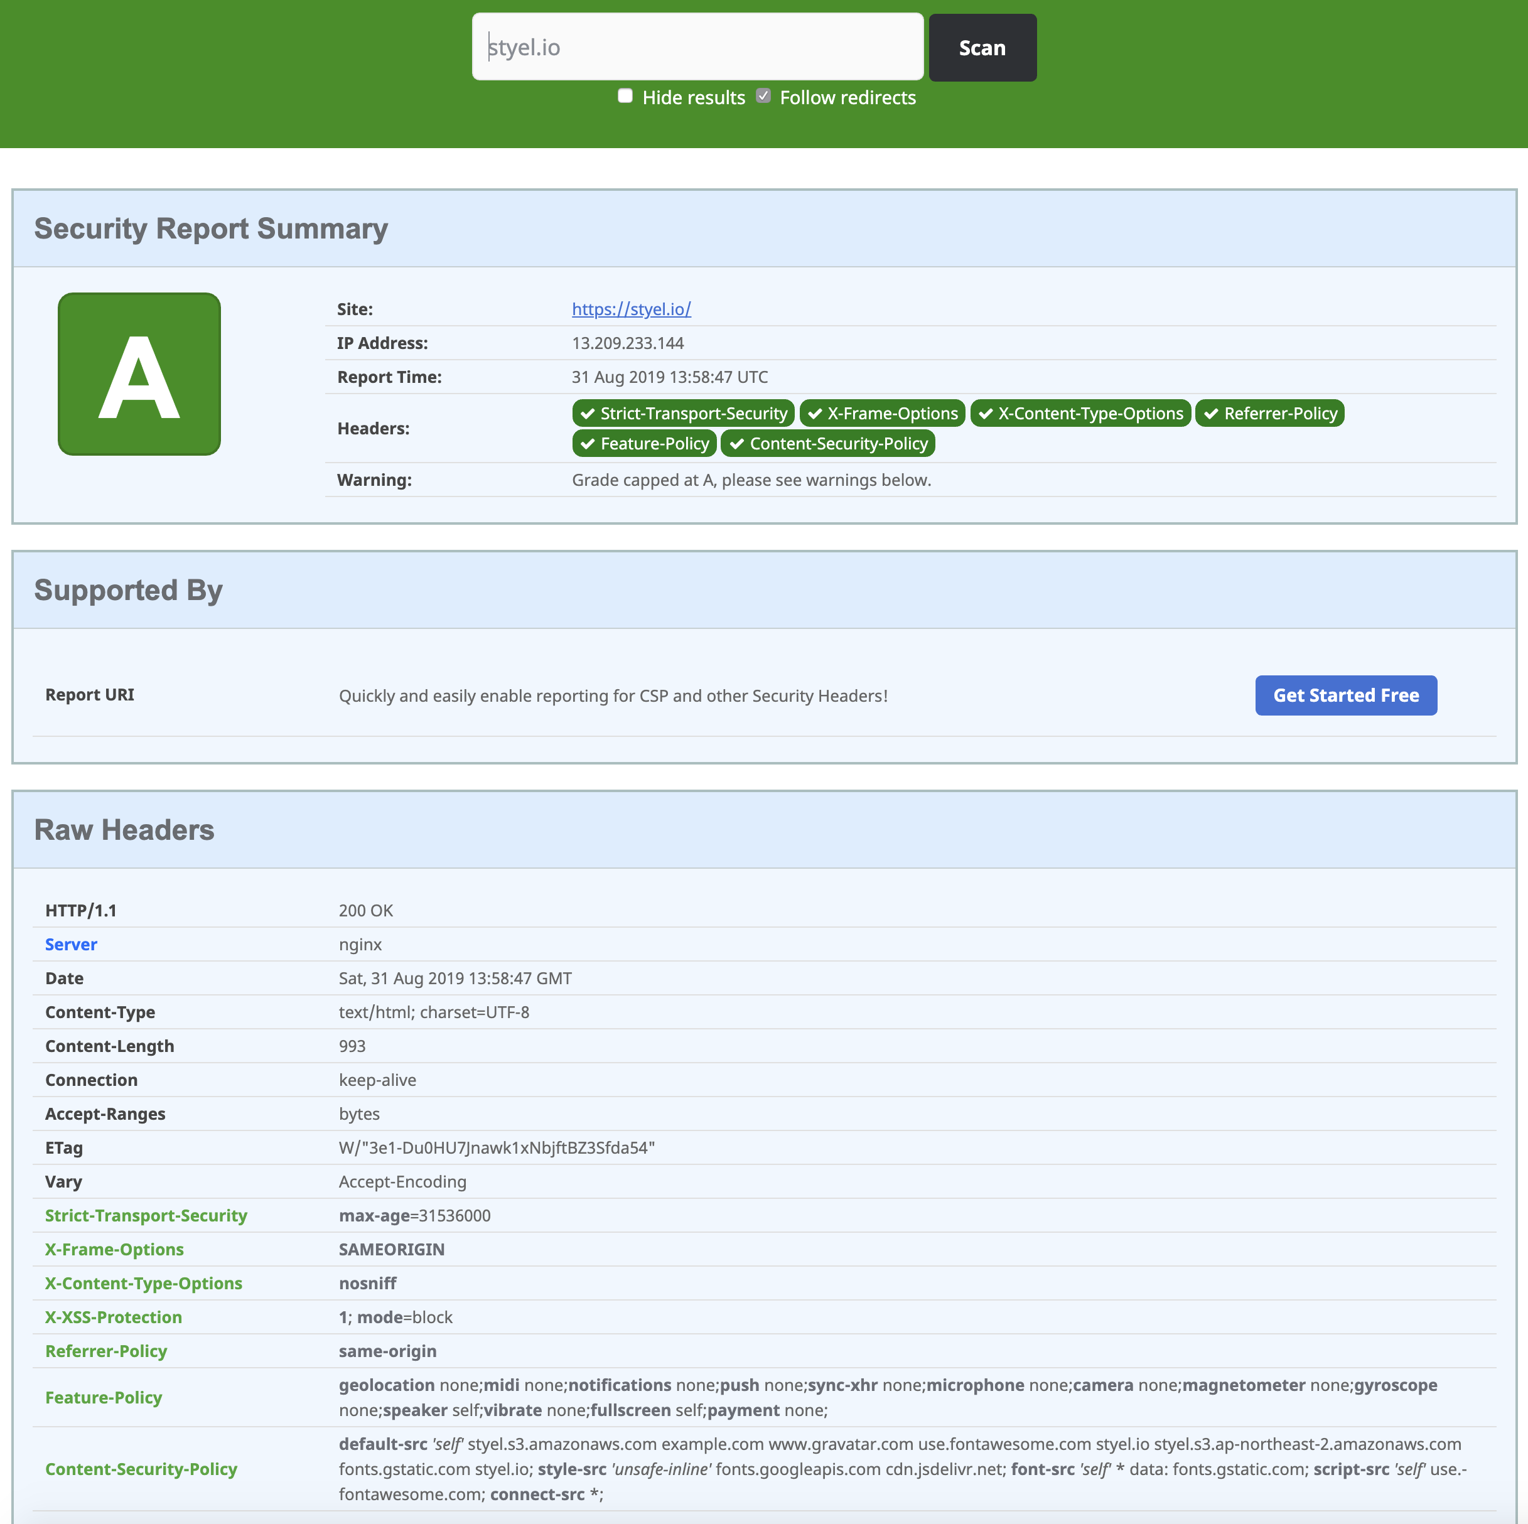Uncheck the Follow redirects checkbox

(763, 97)
